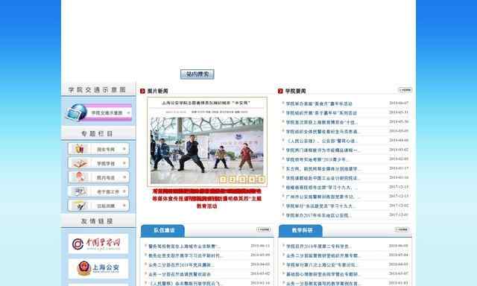Open the red picture news caption link
Viewport: 477px width, 286px height.
point(207,198)
